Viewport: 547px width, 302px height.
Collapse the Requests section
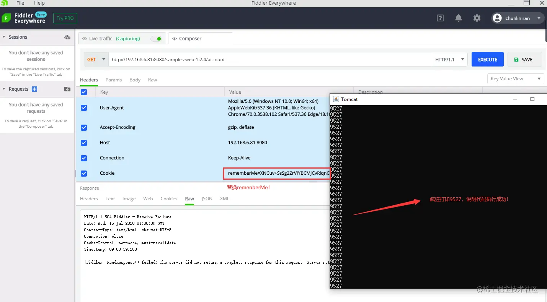[4, 89]
